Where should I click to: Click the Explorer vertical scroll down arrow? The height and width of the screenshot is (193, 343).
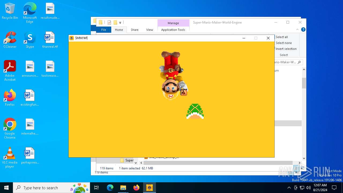[304, 158]
